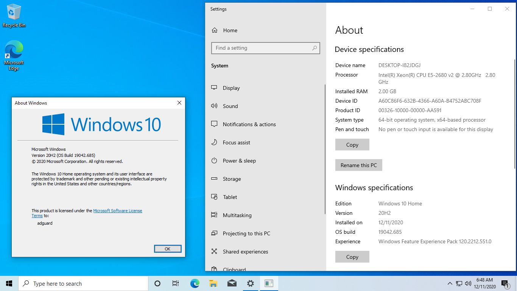Viewport: 517px width, 291px height.
Task: Click device name DESKTOP-I82JDGJ
Action: click(400, 65)
